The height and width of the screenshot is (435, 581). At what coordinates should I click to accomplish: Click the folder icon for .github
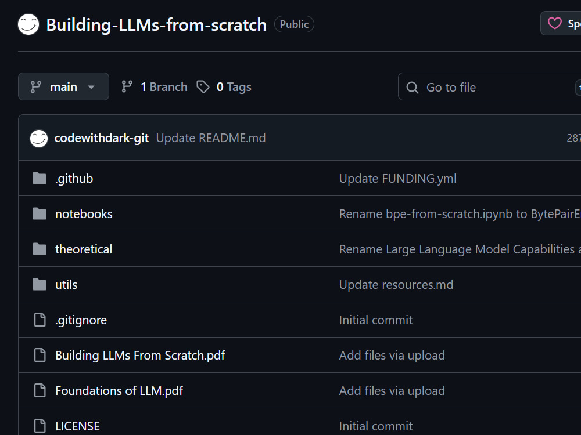click(40, 178)
